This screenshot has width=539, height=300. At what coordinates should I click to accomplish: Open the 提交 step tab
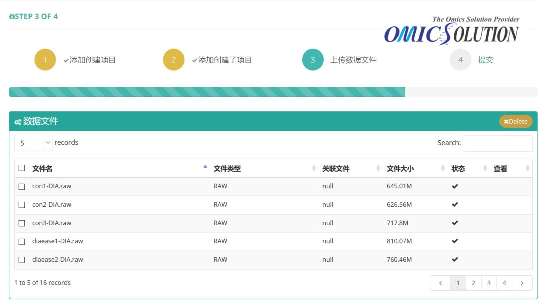click(485, 60)
